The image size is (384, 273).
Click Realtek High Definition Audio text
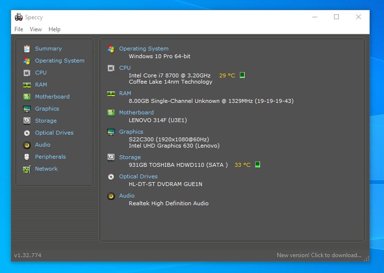(x=169, y=203)
